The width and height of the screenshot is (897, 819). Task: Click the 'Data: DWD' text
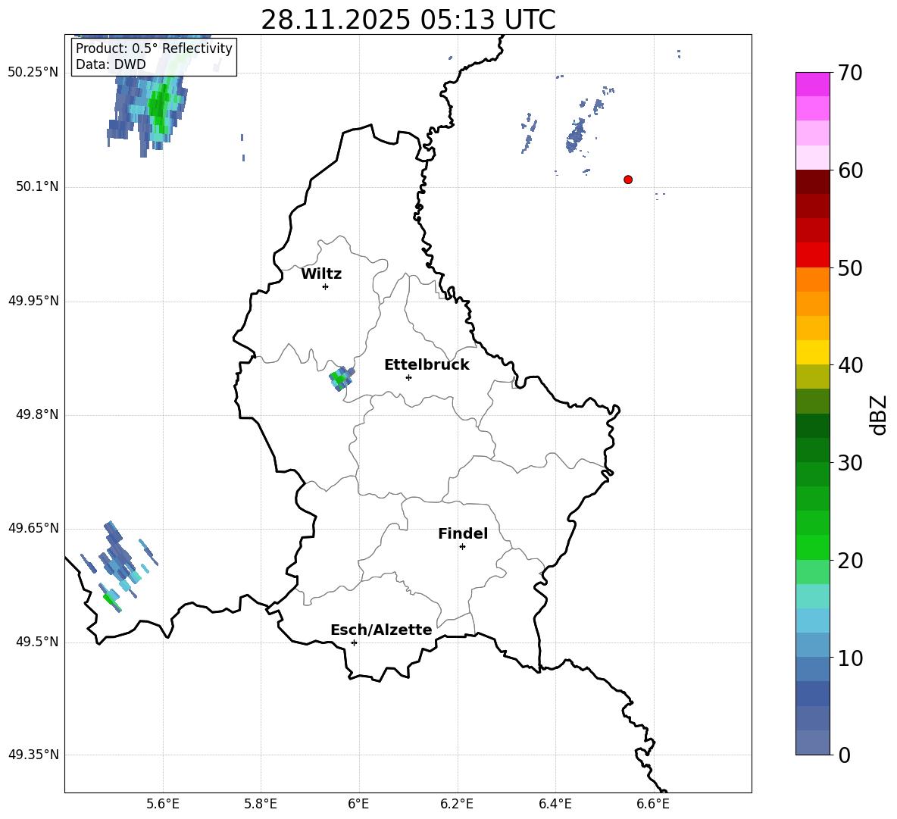point(111,64)
